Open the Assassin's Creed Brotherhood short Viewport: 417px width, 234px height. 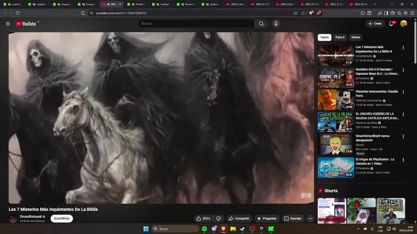[x=391, y=211]
